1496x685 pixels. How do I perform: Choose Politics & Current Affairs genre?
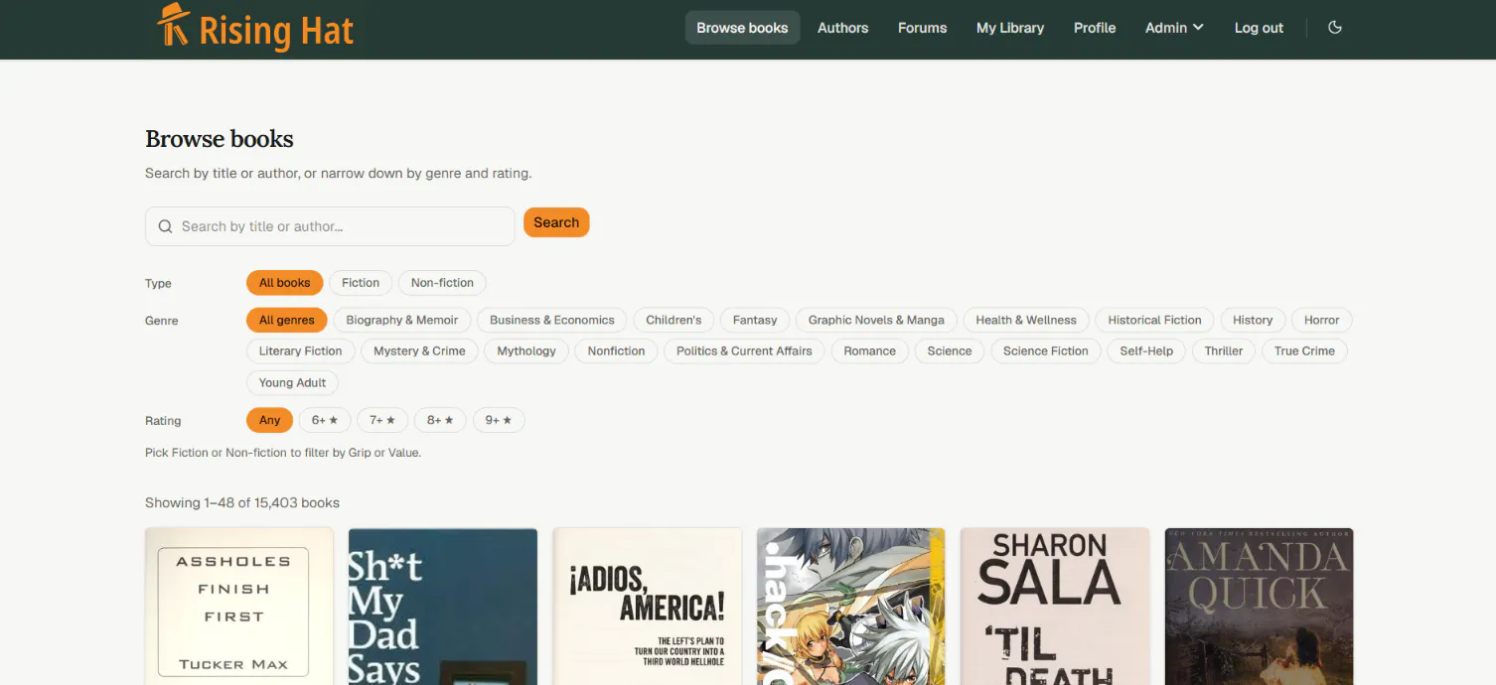click(744, 350)
